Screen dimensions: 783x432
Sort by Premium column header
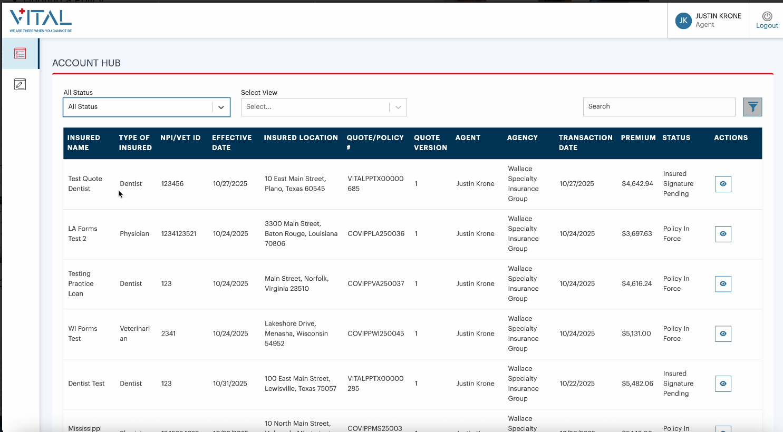point(638,138)
